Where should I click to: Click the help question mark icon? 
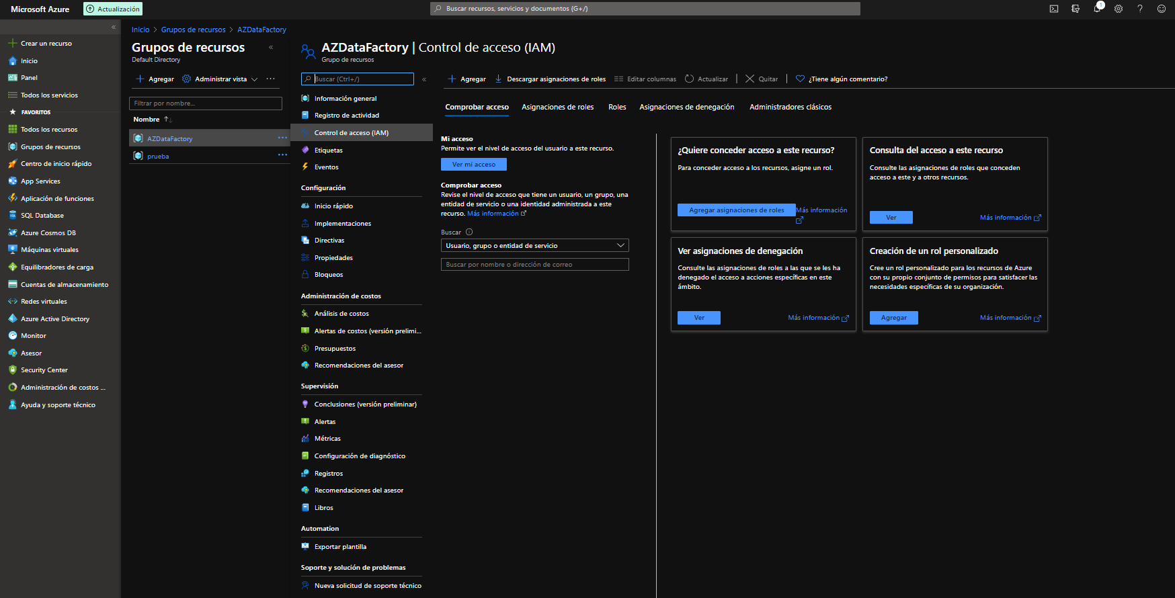(1140, 9)
